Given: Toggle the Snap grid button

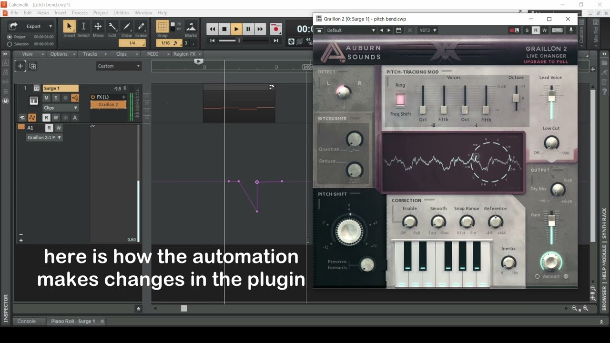Looking at the screenshot, I should [x=162, y=27].
